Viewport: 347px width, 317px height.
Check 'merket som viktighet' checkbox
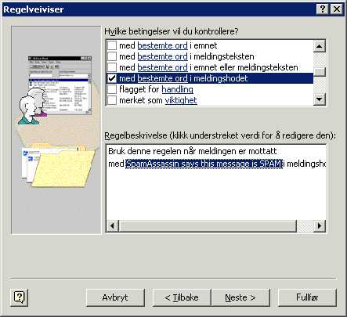112,100
